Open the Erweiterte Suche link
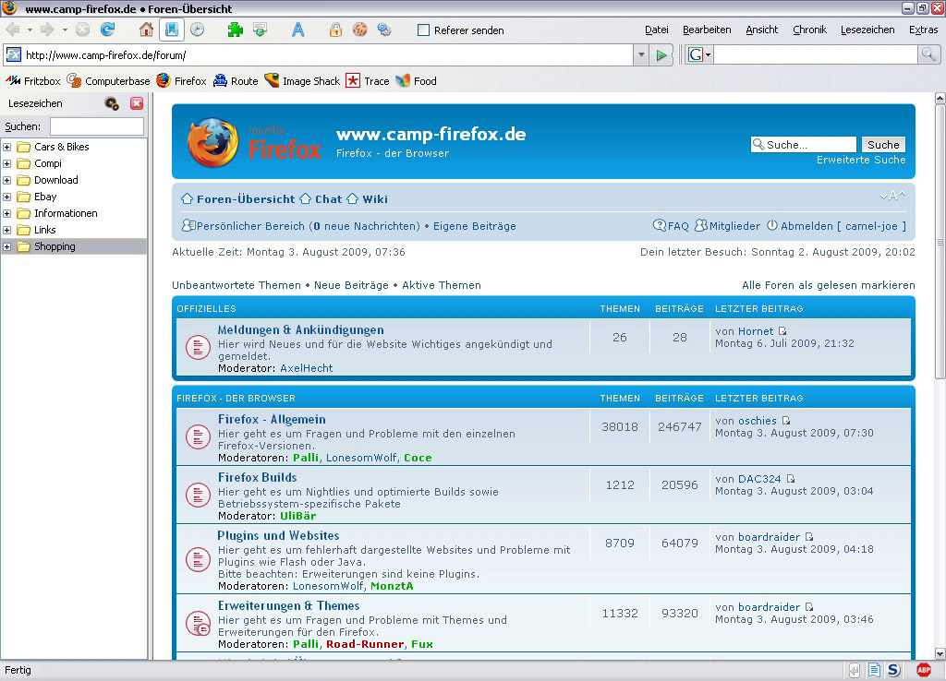This screenshot has width=946, height=681. 861,160
